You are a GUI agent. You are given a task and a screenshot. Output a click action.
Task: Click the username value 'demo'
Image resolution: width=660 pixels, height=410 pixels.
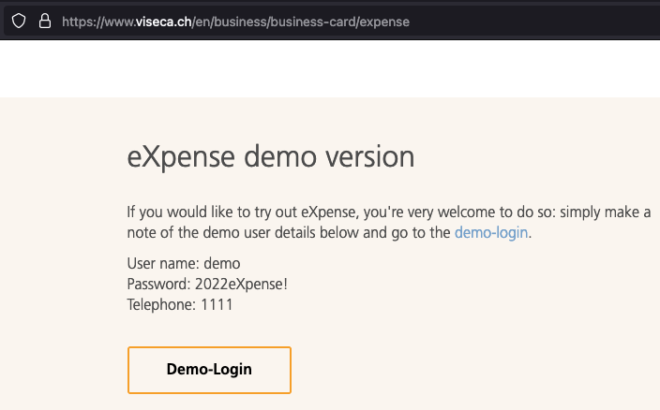222,264
